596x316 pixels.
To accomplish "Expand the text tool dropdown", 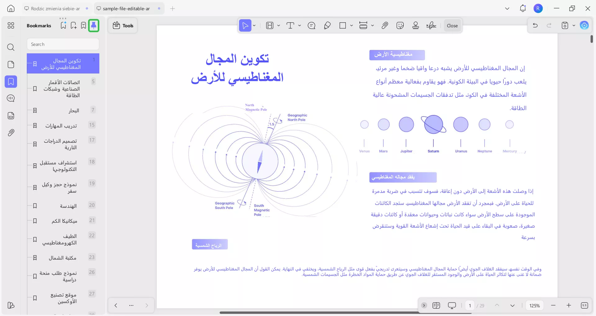I will [x=299, y=25].
